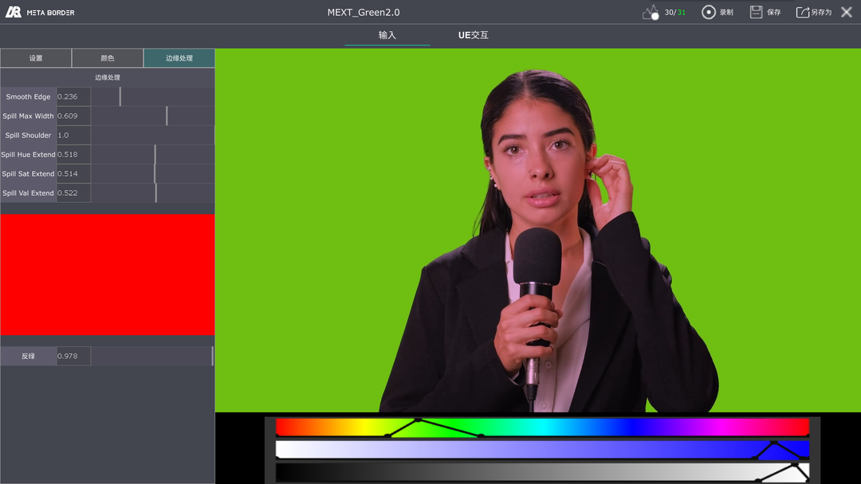Click the Spill Max Width label
Image resolution: width=861 pixels, height=484 pixels.
28,115
